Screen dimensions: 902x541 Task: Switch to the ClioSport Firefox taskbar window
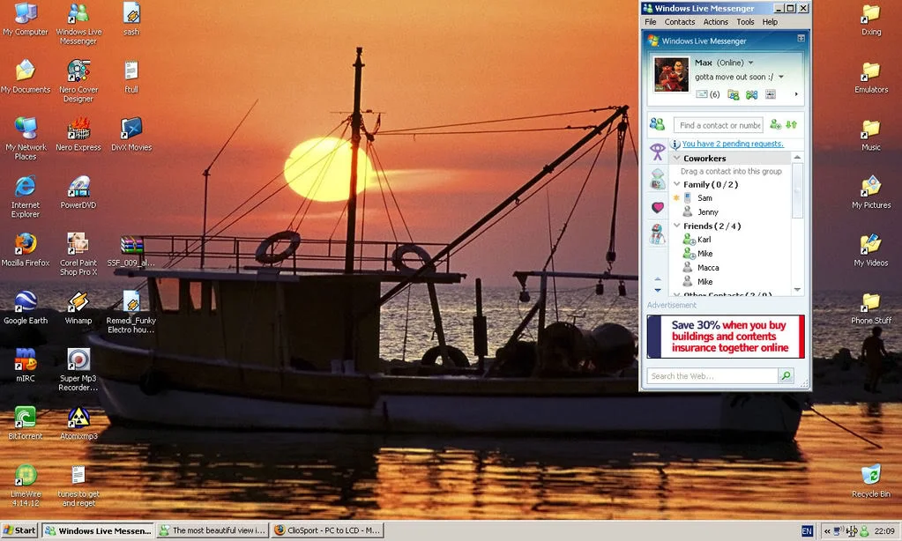[x=327, y=530]
